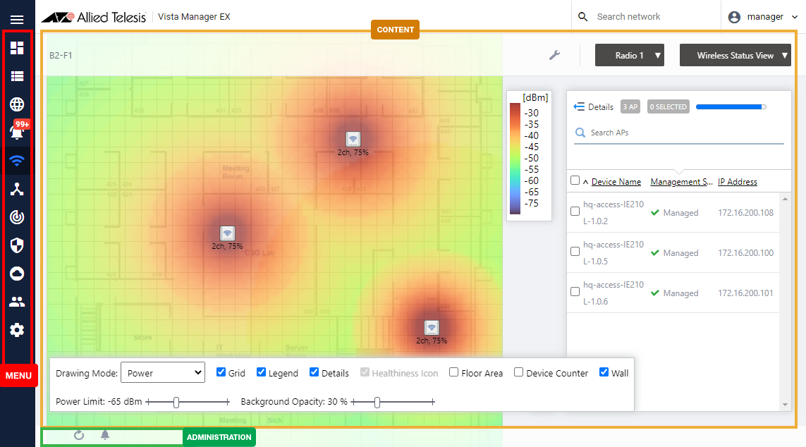Open the Wireless Status View dropdown
This screenshot has height=447, width=806.
[x=735, y=56]
